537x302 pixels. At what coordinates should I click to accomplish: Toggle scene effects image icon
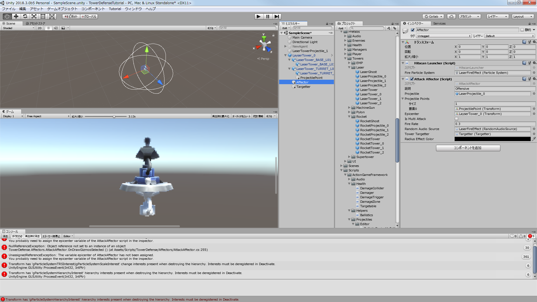point(63,28)
